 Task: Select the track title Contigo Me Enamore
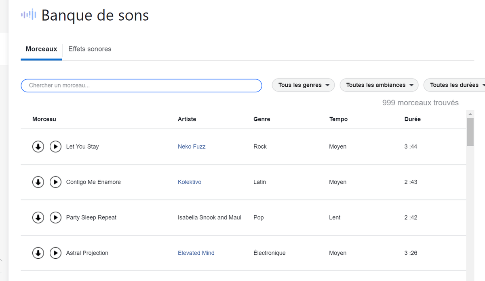tap(93, 182)
